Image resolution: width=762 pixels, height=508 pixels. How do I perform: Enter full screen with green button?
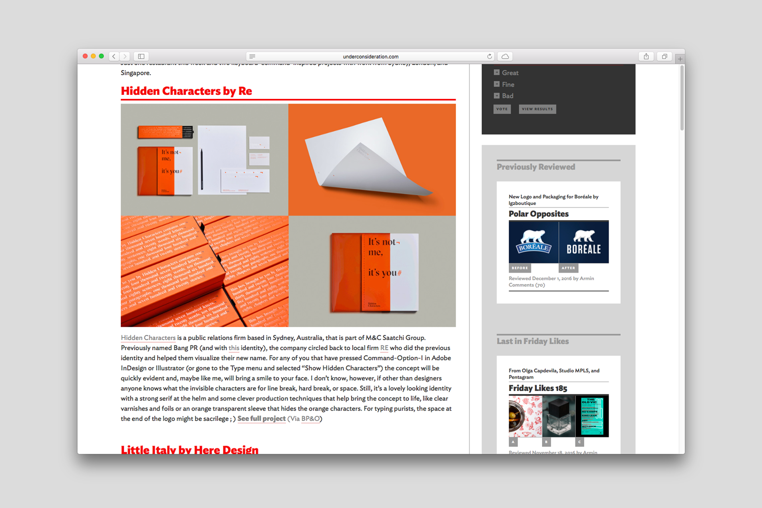(102, 56)
